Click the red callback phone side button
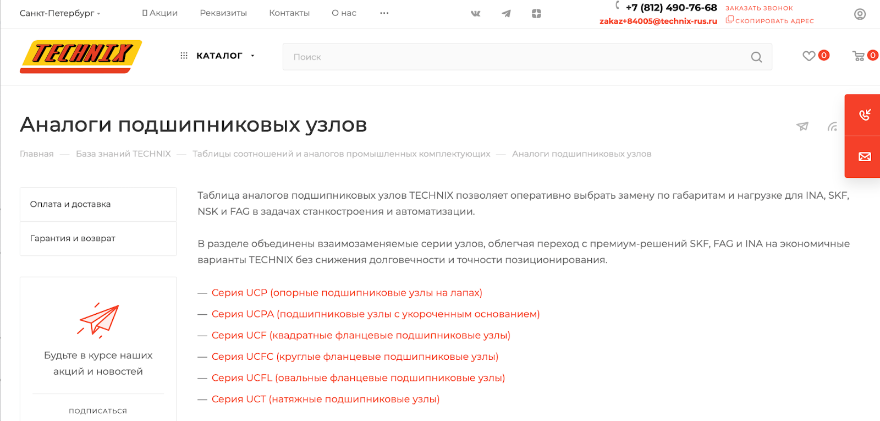Image resolution: width=880 pixels, height=421 pixels. point(865,115)
